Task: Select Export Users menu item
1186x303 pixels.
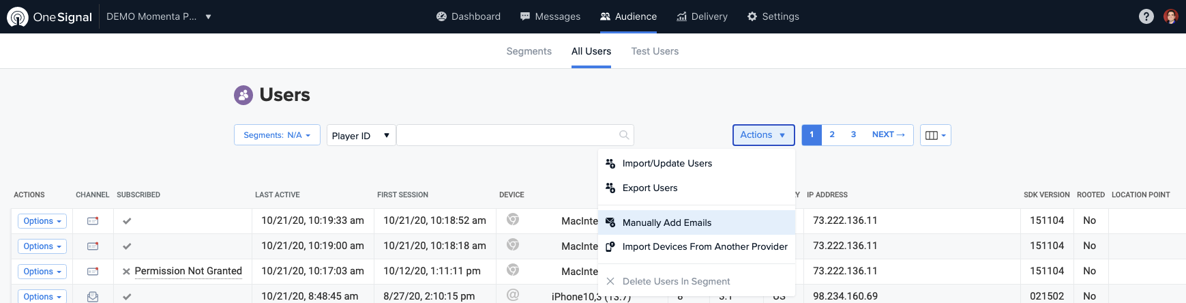Action: (x=649, y=188)
